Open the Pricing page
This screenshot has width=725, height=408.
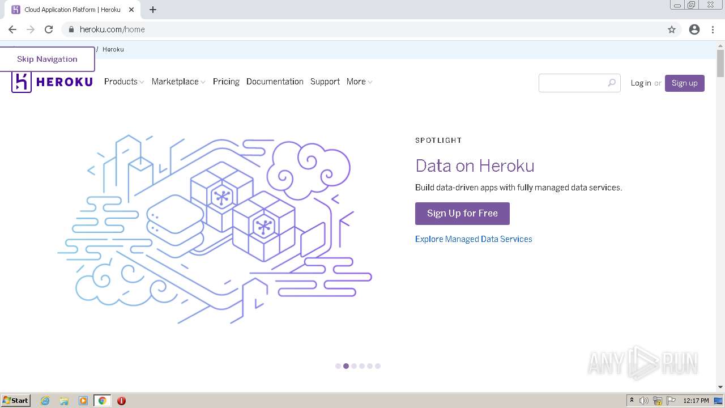tap(226, 82)
